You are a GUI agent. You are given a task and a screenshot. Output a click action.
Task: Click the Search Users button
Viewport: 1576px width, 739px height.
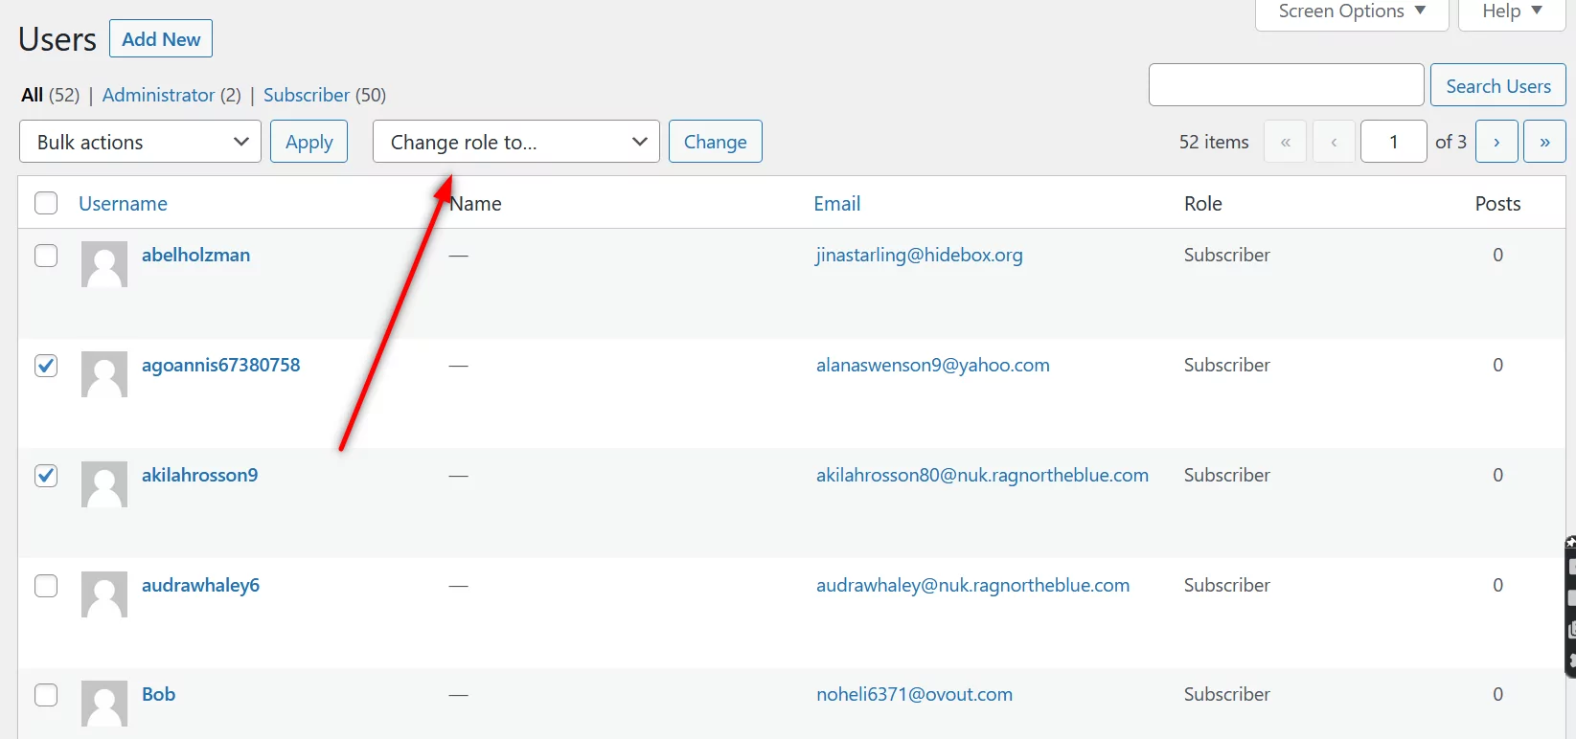(1497, 85)
